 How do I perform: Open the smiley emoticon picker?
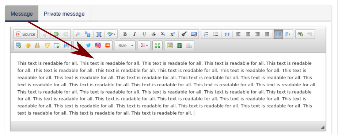(28, 45)
